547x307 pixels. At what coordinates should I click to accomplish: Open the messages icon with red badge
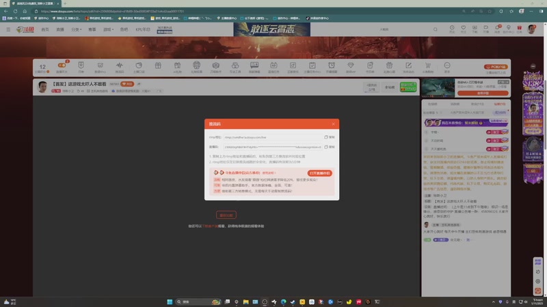coord(498,29)
